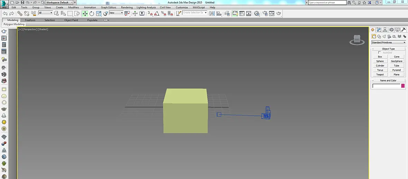408x179 pixels.
Task: Activate the Select and Move tool
Action: [x=85, y=13]
